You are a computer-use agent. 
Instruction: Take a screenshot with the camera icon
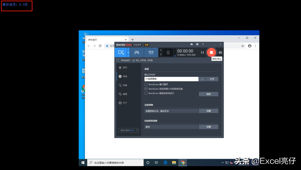[x=220, y=52]
